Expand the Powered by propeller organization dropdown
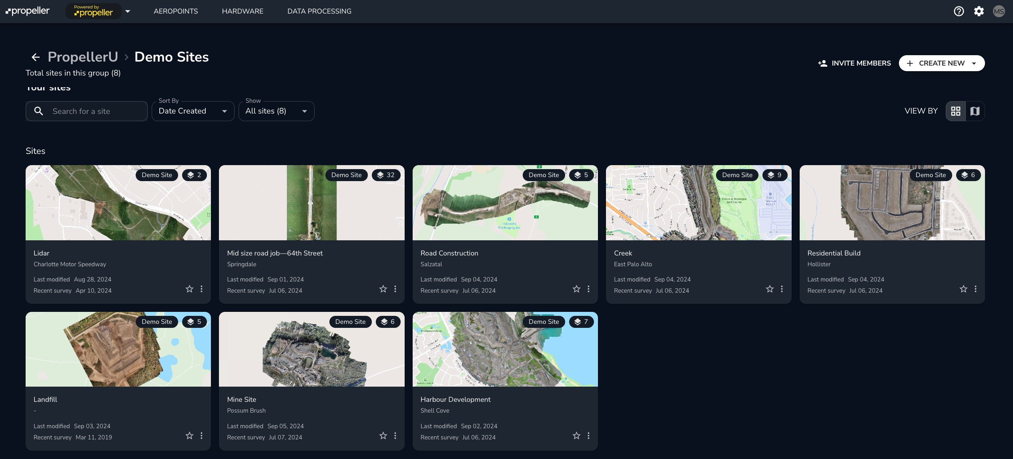1013x459 pixels. pos(128,11)
